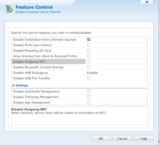Click the Settings section header
Screen dimensions: 160x147
(22, 85)
